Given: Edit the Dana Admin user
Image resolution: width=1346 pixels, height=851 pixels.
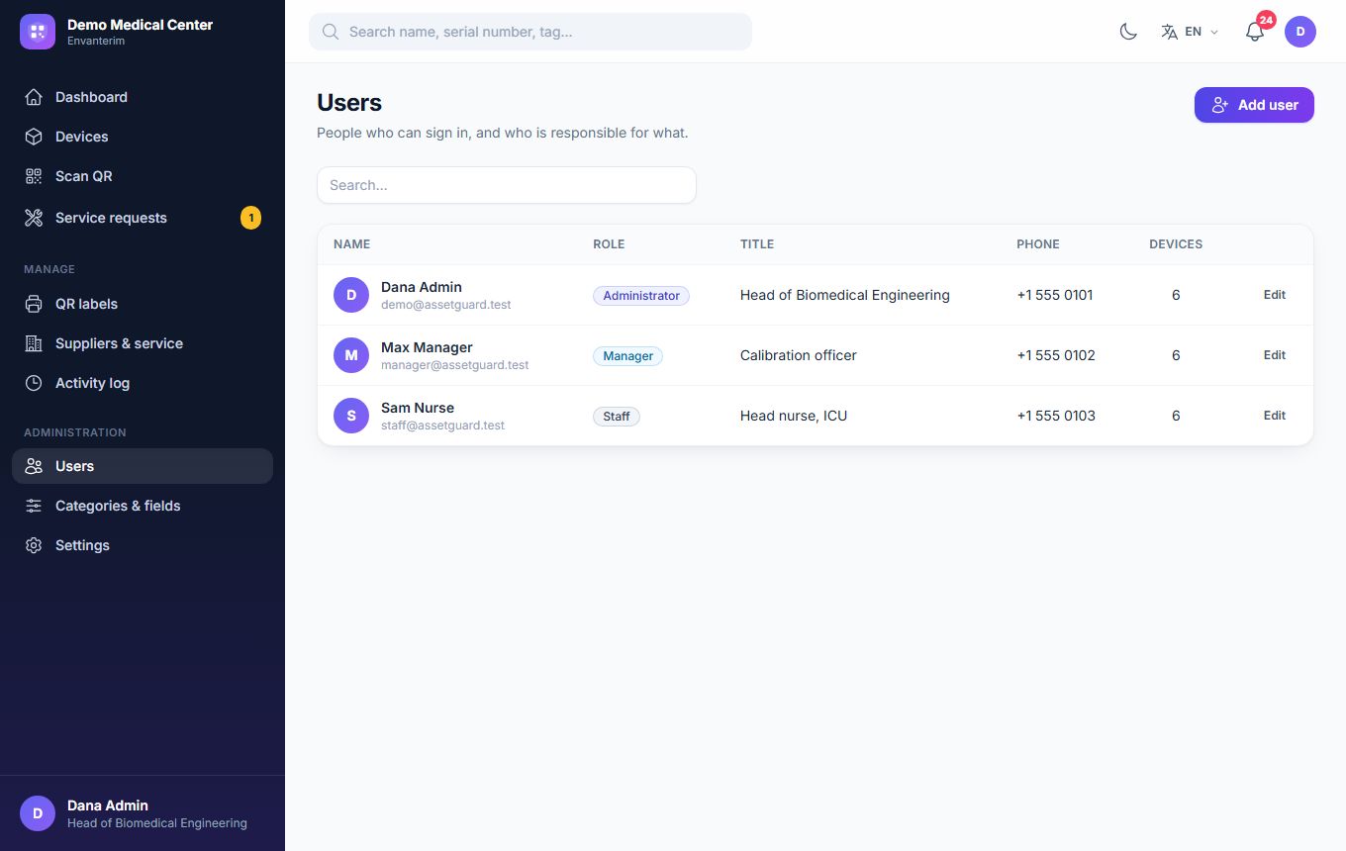Looking at the screenshot, I should [x=1275, y=295].
